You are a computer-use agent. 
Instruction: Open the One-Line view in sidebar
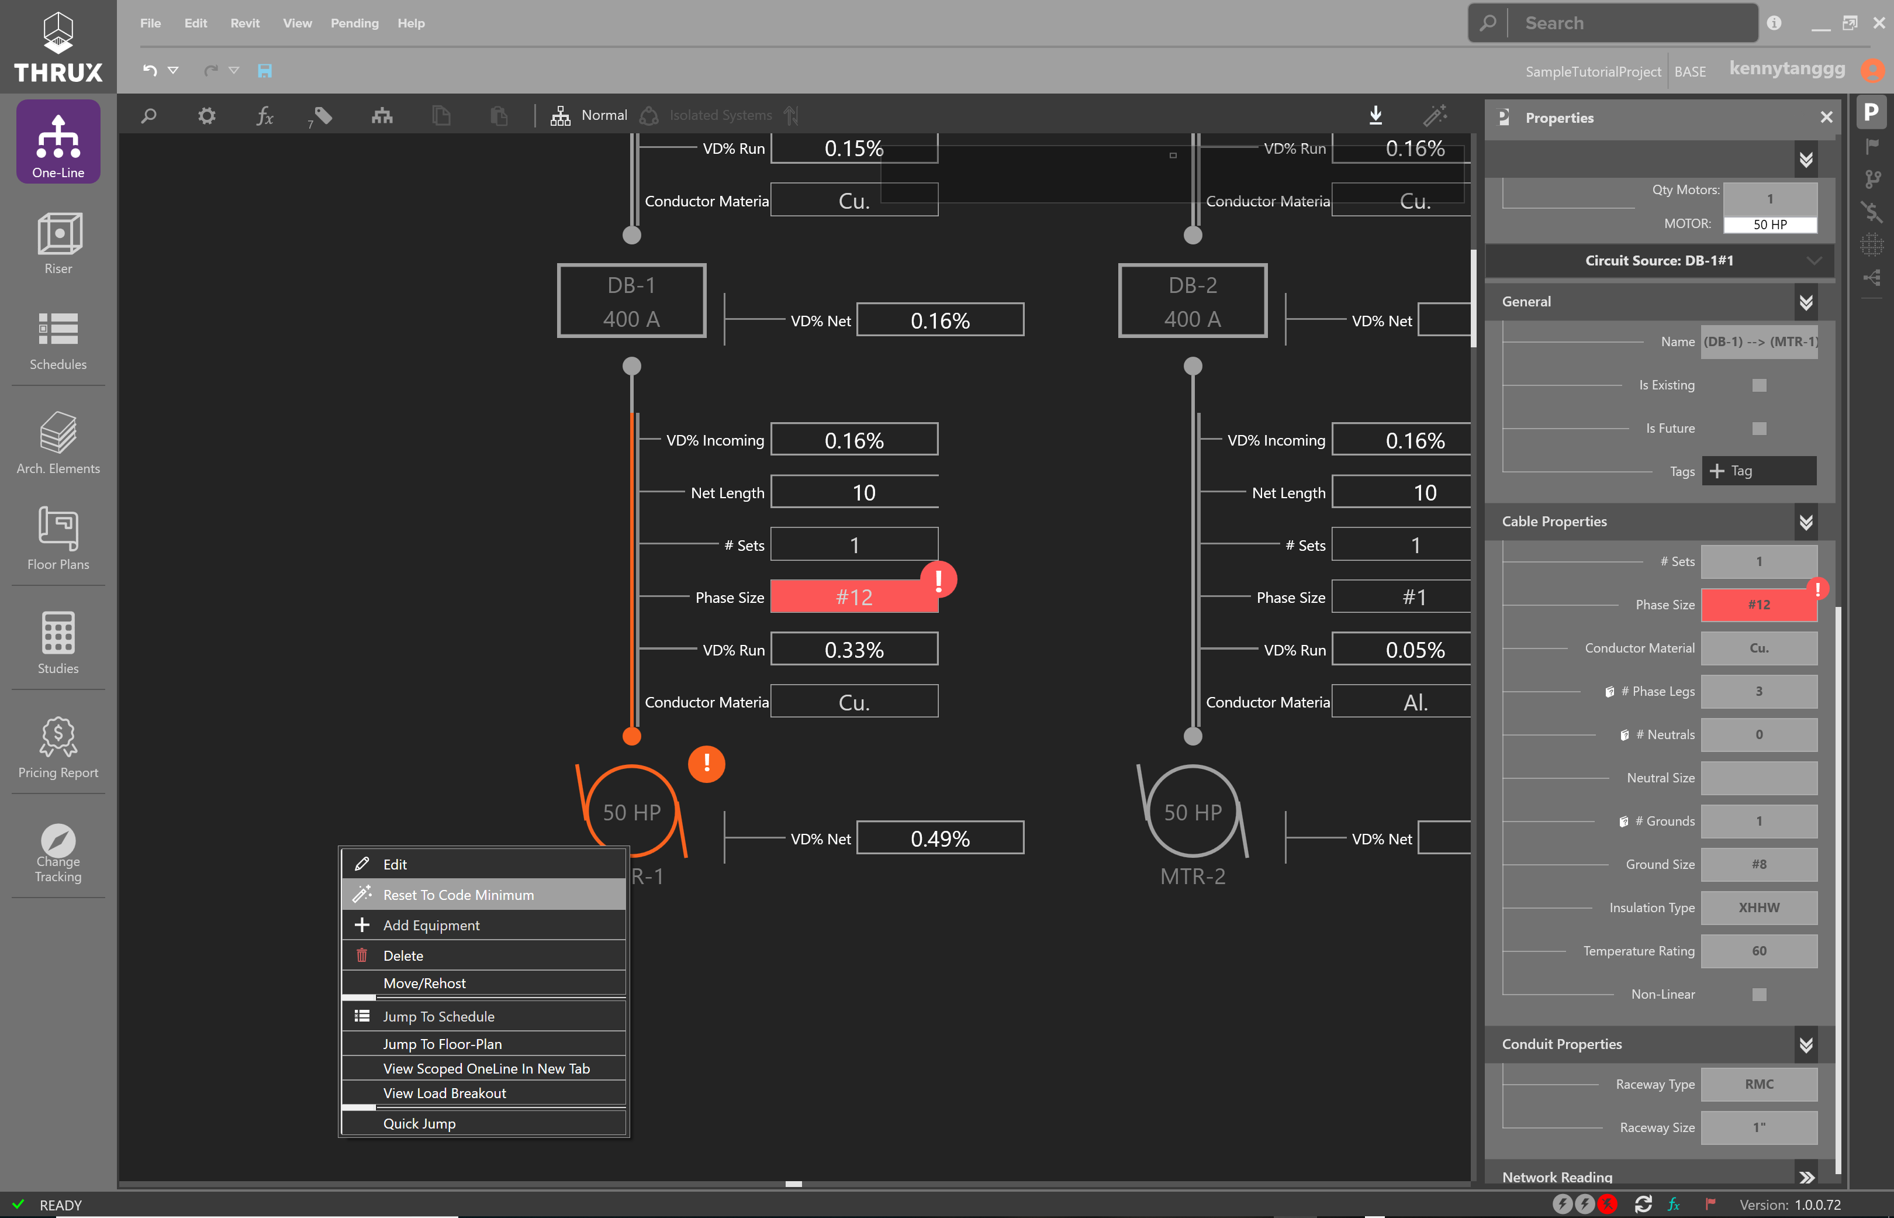tap(58, 142)
